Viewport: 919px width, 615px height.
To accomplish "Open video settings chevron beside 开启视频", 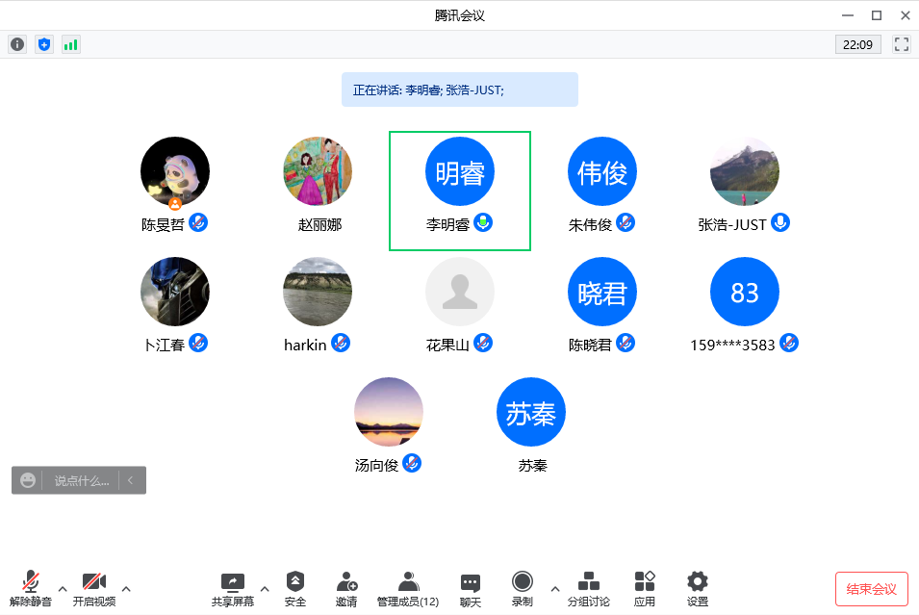I will [125, 590].
